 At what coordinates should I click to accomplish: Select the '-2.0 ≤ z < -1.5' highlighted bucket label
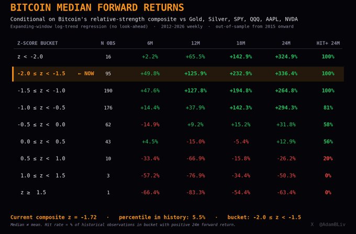point(41,73)
